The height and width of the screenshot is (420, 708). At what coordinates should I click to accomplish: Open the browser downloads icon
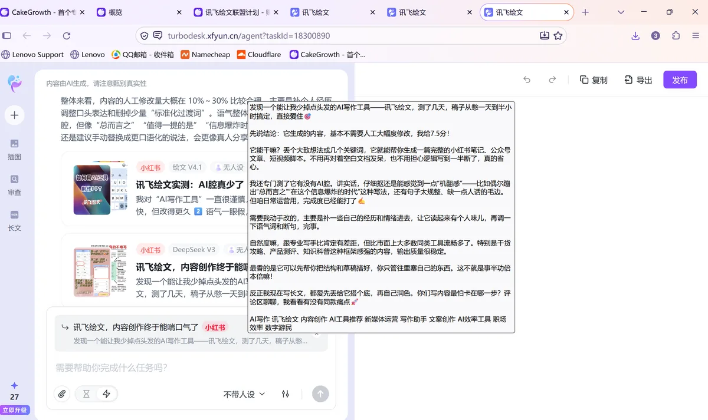tap(635, 36)
